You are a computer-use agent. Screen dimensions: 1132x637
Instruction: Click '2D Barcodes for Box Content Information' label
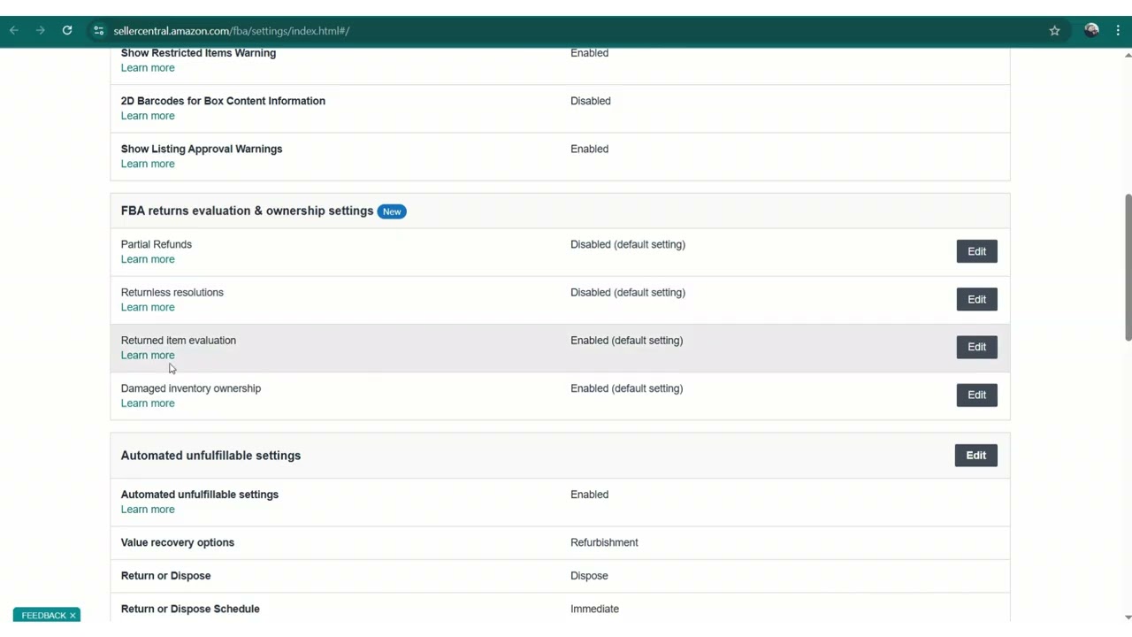(x=223, y=101)
